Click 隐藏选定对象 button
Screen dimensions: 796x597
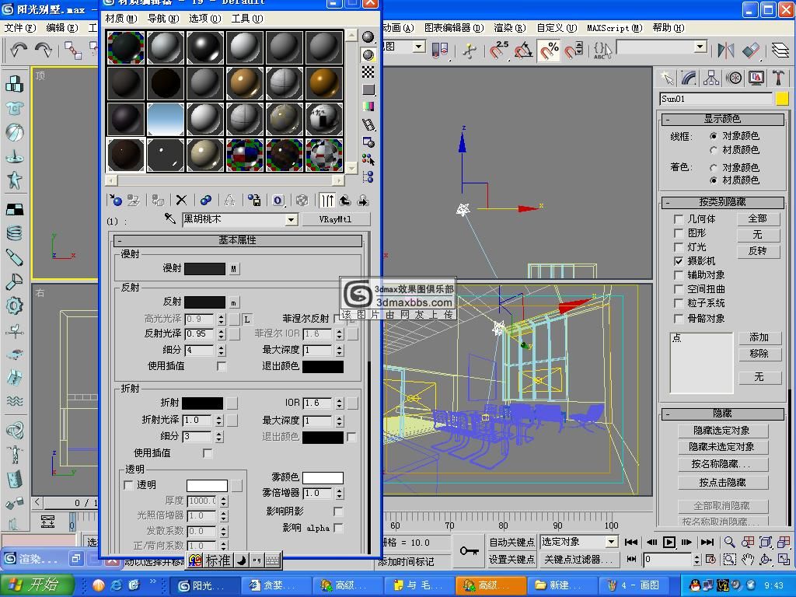coord(722,431)
